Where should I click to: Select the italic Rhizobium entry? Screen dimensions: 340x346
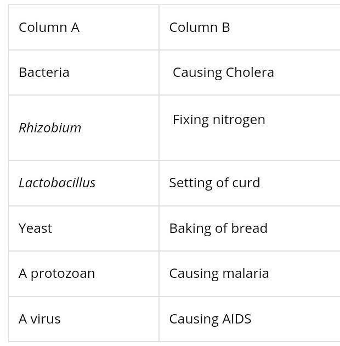[50, 128]
